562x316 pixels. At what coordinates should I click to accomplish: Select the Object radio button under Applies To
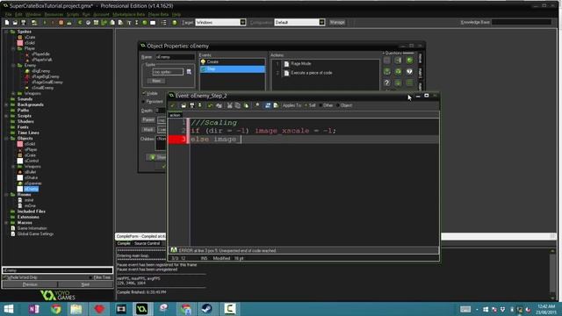tap(337, 105)
